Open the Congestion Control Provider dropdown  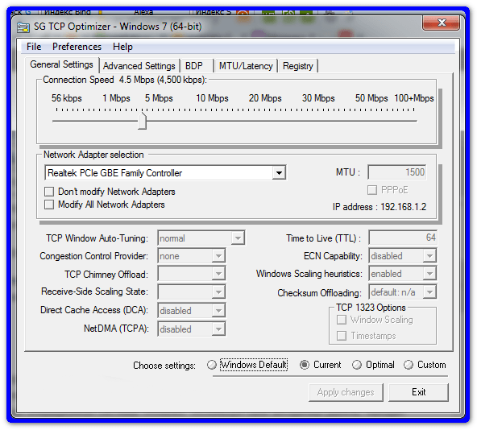[218, 256]
